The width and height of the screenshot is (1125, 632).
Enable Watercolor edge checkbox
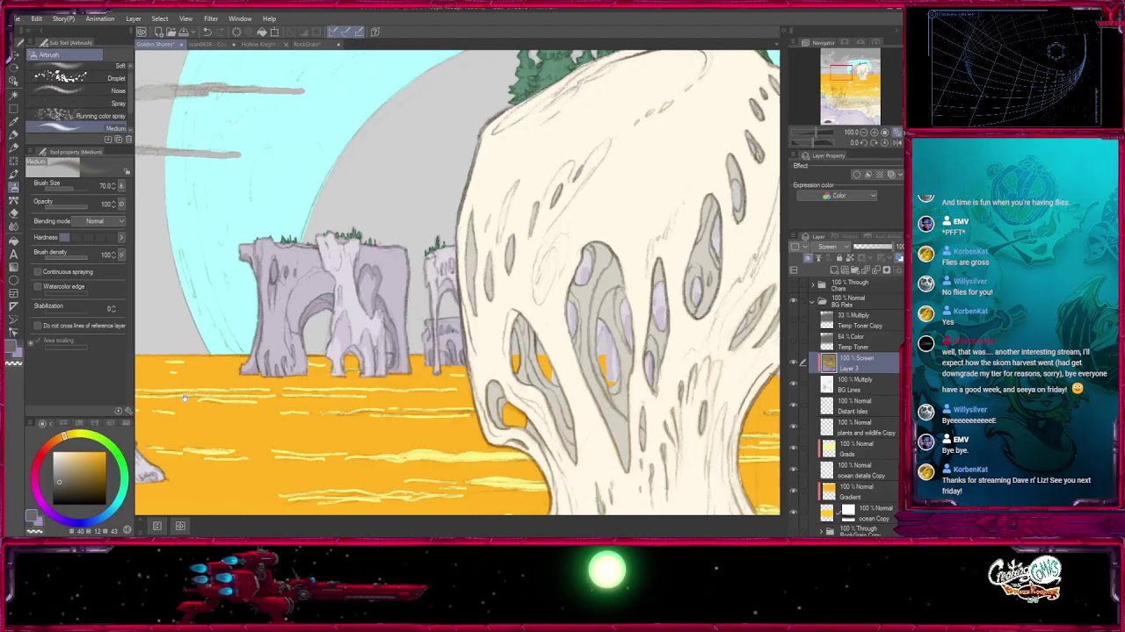38,286
